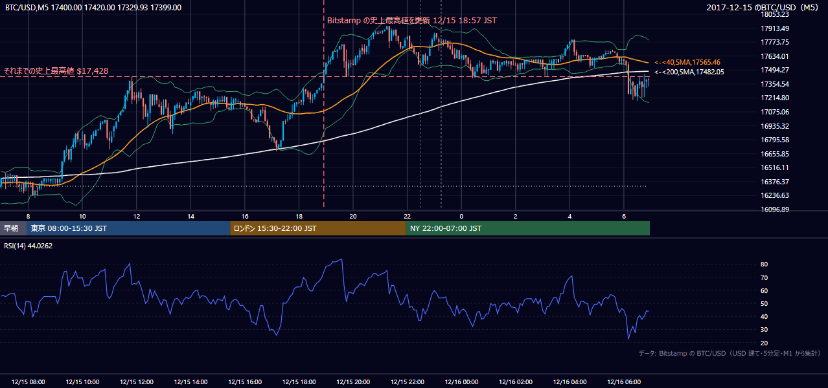The height and width of the screenshot is (388, 828).
Task: Click hour label 14 under price chart
Action: coord(190,215)
